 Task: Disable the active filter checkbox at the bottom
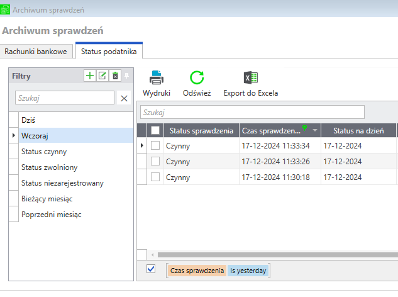click(x=151, y=269)
